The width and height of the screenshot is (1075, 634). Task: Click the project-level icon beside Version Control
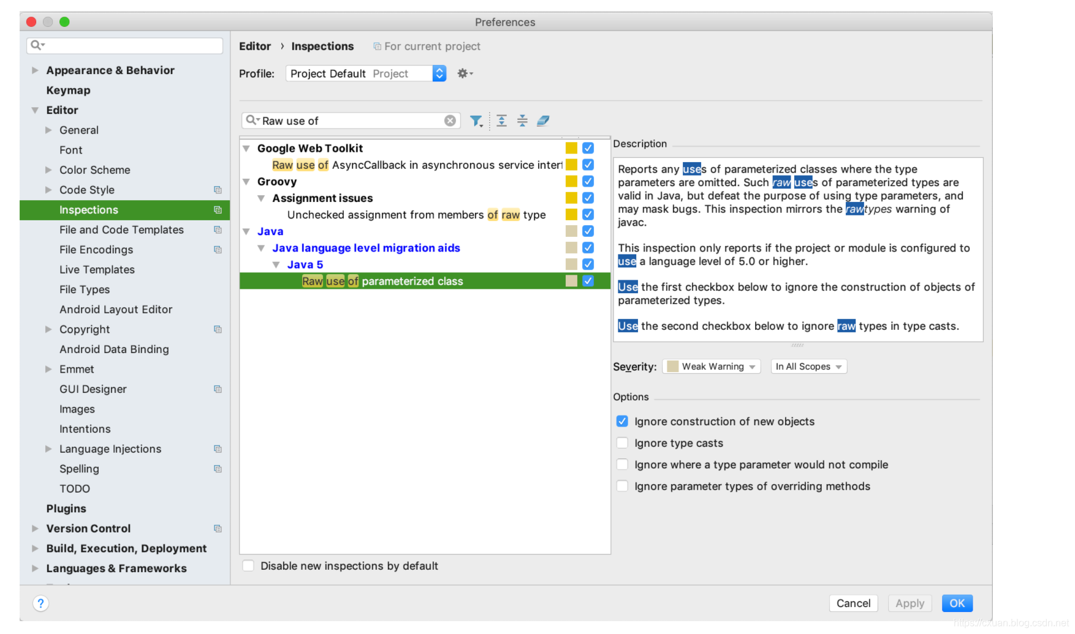click(218, 529)
